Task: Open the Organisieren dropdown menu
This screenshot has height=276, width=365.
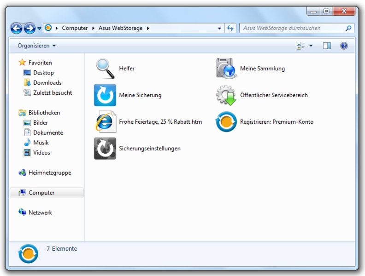Action: click(x=36, y=46)
